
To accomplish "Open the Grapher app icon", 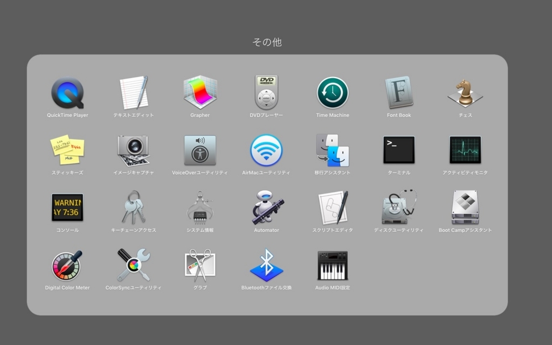I will click(200, 92).
